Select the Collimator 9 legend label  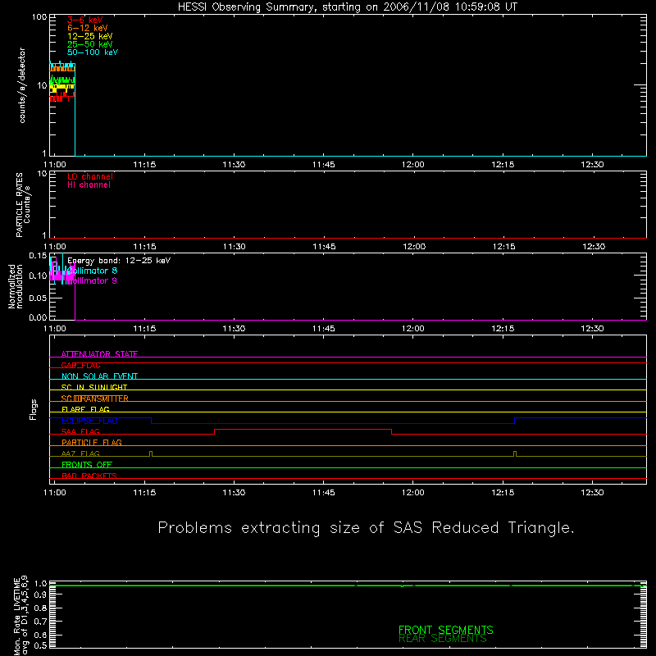click(93, 280)
